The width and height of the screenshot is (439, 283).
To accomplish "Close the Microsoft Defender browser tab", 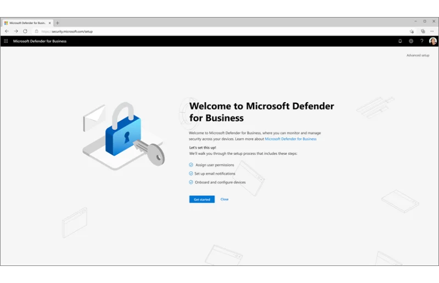I will pos(49,23).
